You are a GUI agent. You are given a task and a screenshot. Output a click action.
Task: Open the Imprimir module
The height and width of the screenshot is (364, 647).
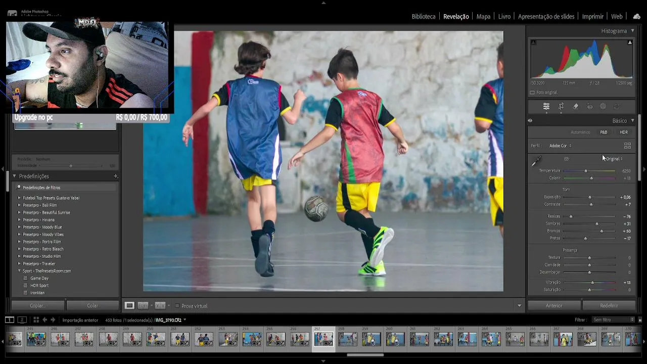(x=593, y=16)
